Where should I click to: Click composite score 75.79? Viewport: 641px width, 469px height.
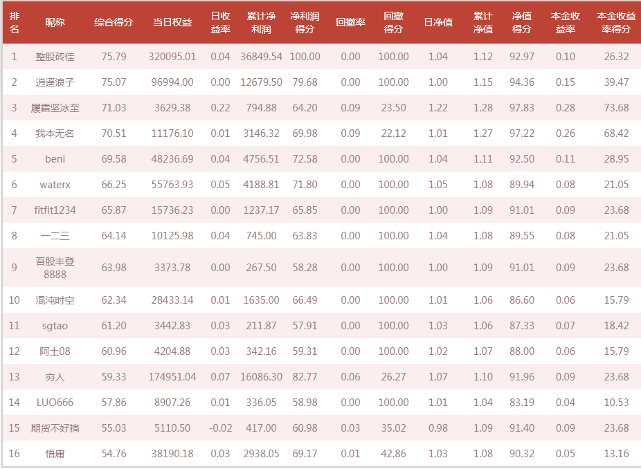pyautogui.click(x=114, y=57)
